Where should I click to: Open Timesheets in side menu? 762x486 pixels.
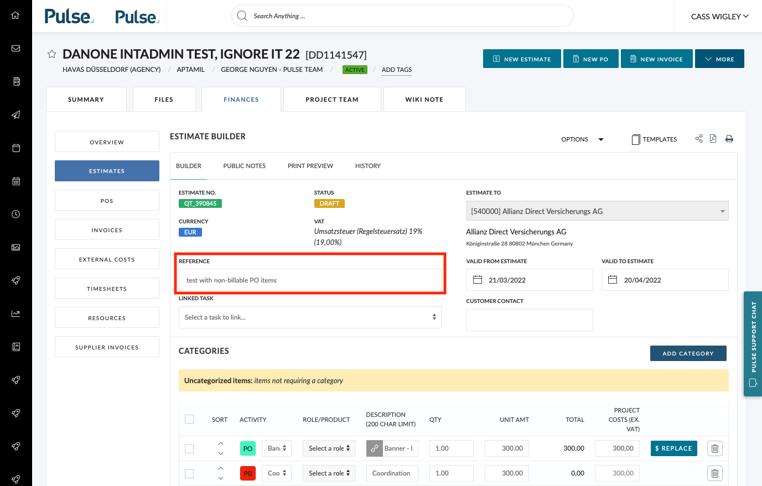(x=107, y=288)
